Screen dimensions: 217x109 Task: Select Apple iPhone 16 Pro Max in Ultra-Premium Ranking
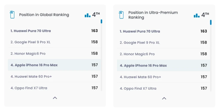pyautogui.click(x=164, y=65)
